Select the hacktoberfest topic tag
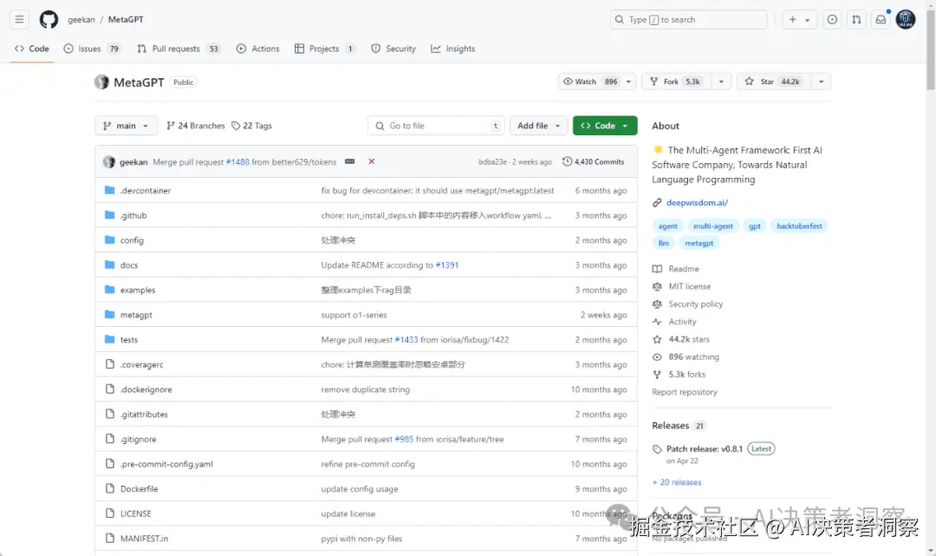 pos(799,226)
